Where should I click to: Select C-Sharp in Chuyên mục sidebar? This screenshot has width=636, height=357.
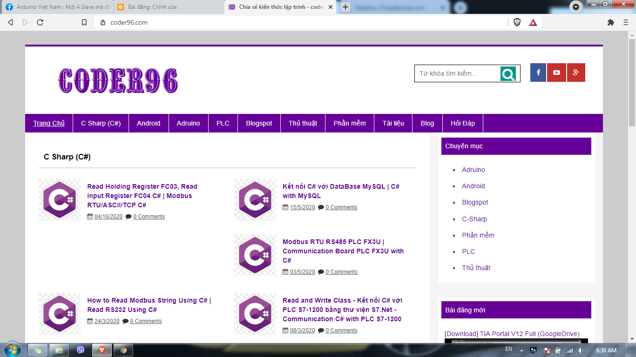coord(474,219)
